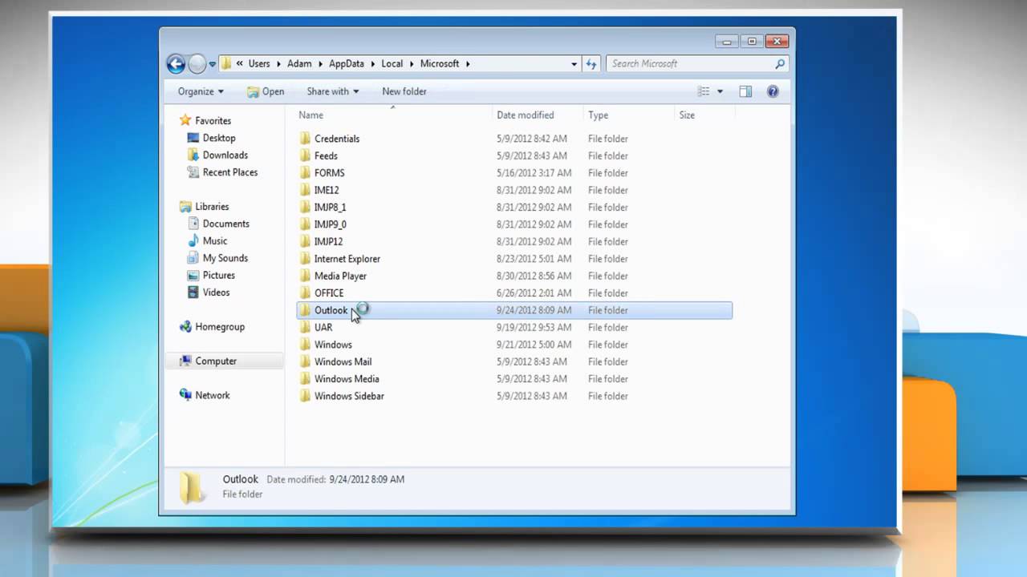Click the Windows Media folder icon
1027x577 pixels.
pyautogui.click(x=304, y=379)
